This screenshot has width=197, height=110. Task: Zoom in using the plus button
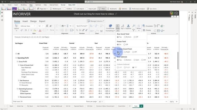[177, 102]
